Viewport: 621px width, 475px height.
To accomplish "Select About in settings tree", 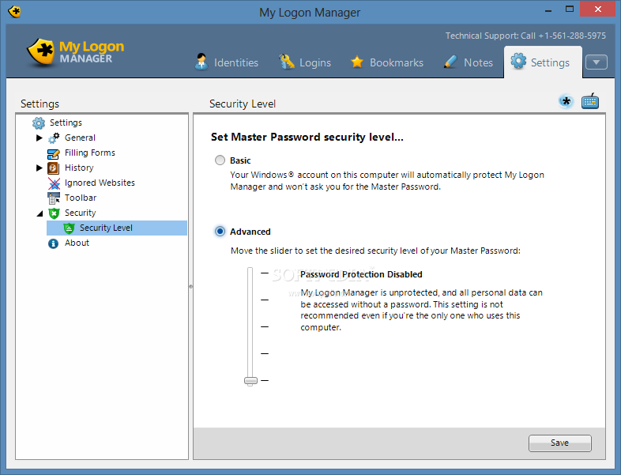I will [x=77, y=243].
